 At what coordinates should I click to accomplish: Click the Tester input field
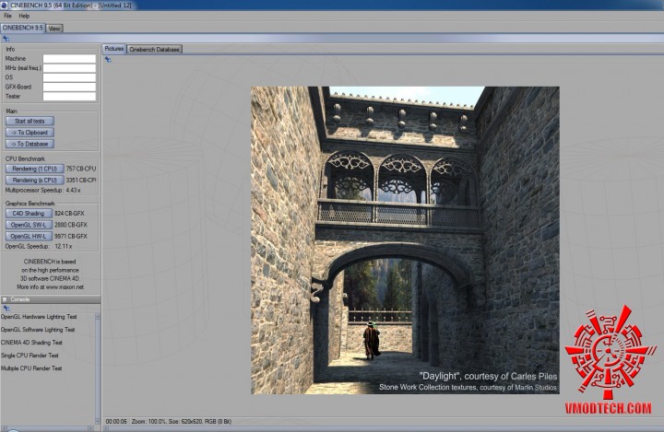[69, 97]
